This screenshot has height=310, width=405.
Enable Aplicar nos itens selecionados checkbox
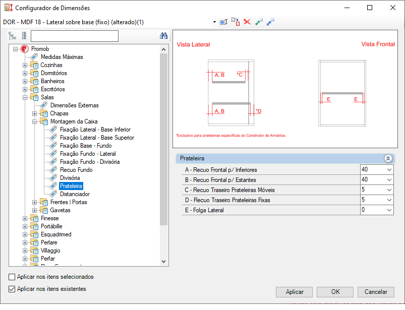pyautogui.click(x=12, y=277)
